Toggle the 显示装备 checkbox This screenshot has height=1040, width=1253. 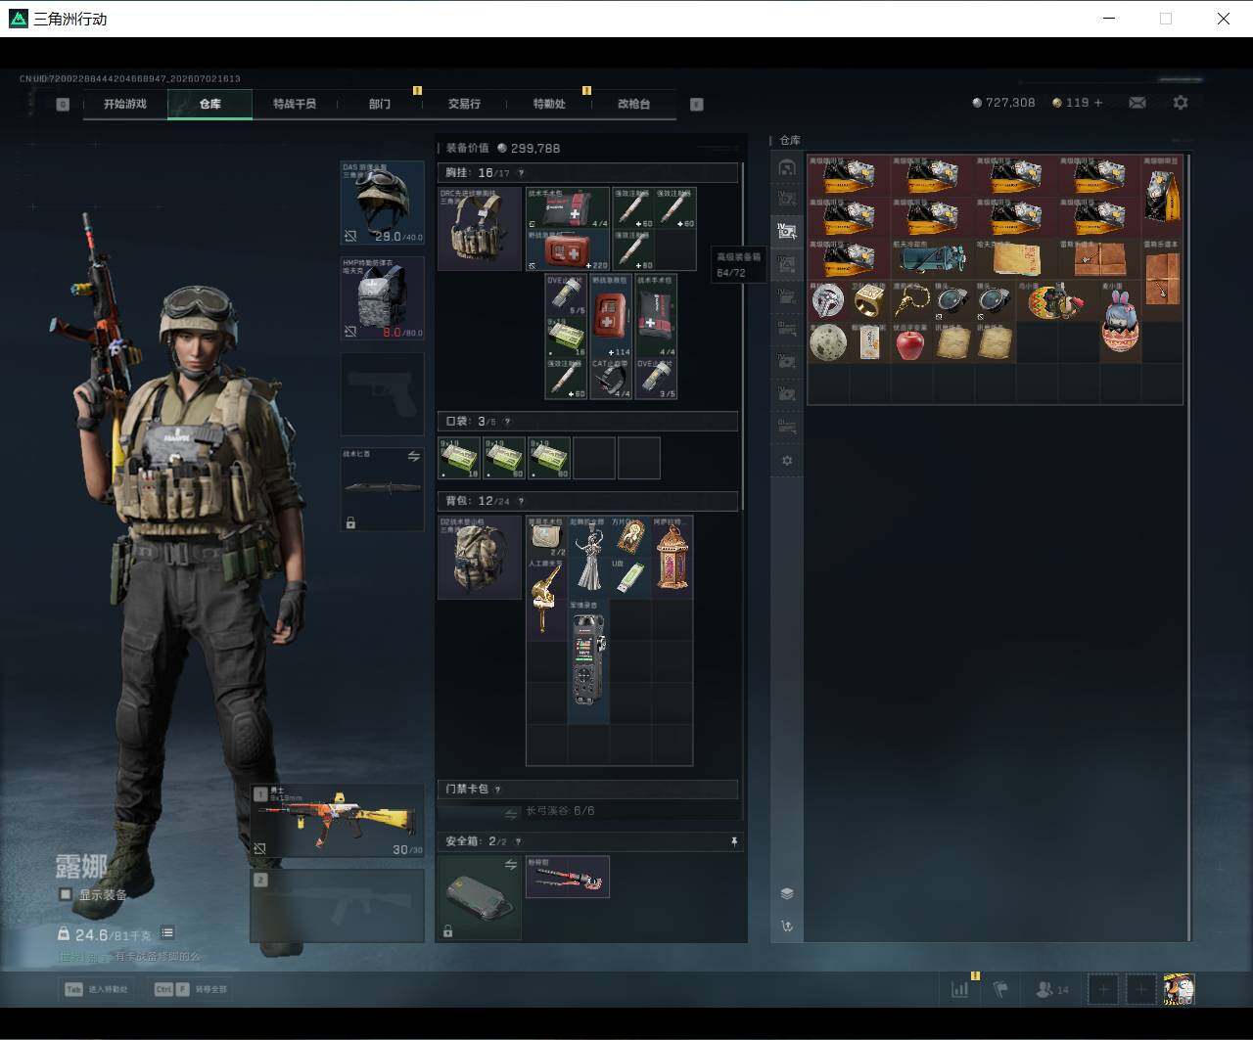[66, 894]
